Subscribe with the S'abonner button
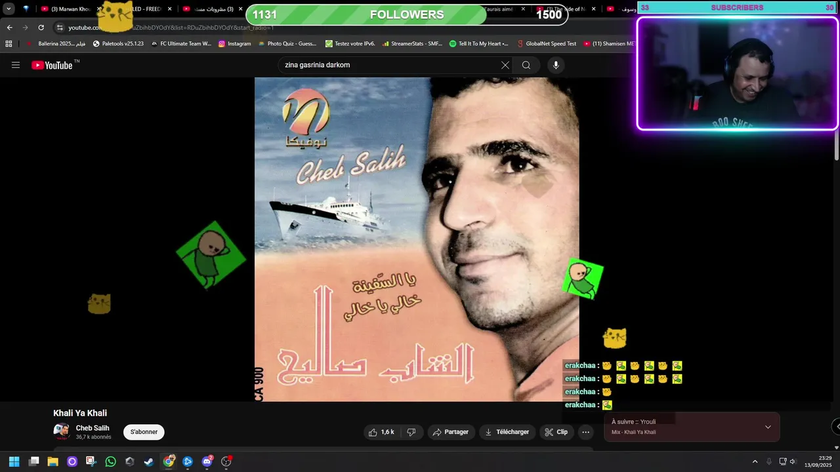The width and height of the screenshot is (840, 472). tap(144, 432)
